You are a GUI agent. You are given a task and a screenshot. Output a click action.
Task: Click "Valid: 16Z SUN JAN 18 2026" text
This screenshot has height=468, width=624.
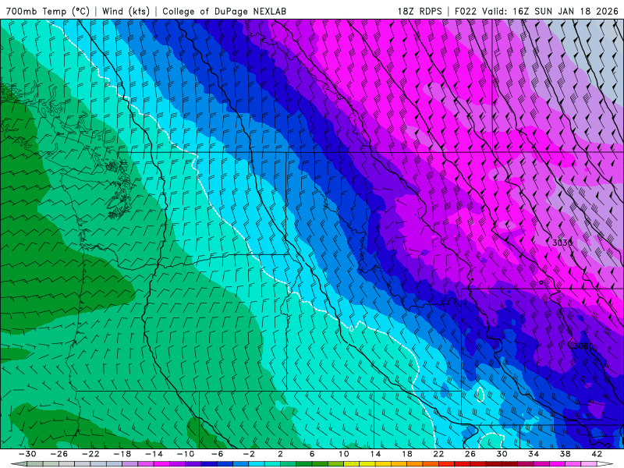click(x=550, y=11)
